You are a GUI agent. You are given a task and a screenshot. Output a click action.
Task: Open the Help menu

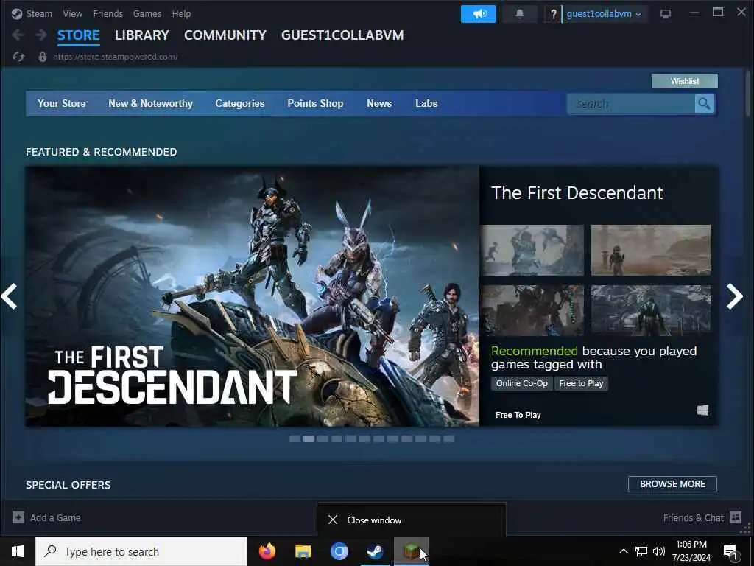181,13
